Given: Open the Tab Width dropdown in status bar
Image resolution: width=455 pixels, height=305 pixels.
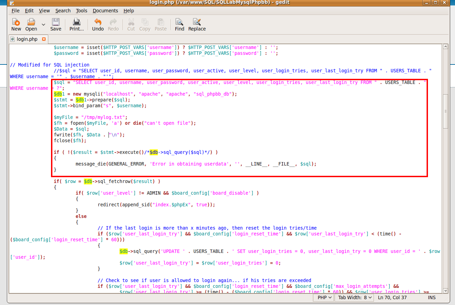Looking at the screenshot, I should 355,297.
